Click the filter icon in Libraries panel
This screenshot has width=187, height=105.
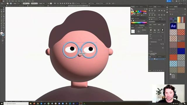click(170, 14)
